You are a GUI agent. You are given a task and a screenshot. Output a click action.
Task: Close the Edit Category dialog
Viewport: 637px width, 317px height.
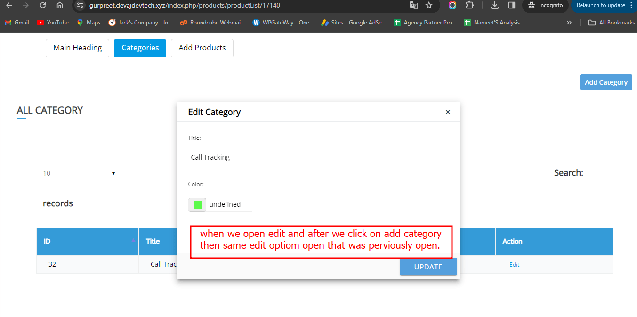[448, 112]
